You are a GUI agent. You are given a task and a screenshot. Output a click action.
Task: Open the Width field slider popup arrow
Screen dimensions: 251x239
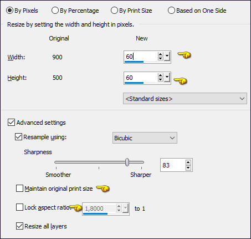[x=167, y=56]
